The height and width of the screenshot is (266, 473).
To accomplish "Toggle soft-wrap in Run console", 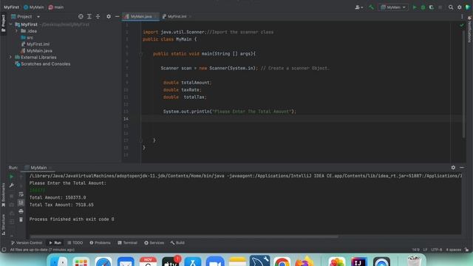I will (x=21, y=194).
